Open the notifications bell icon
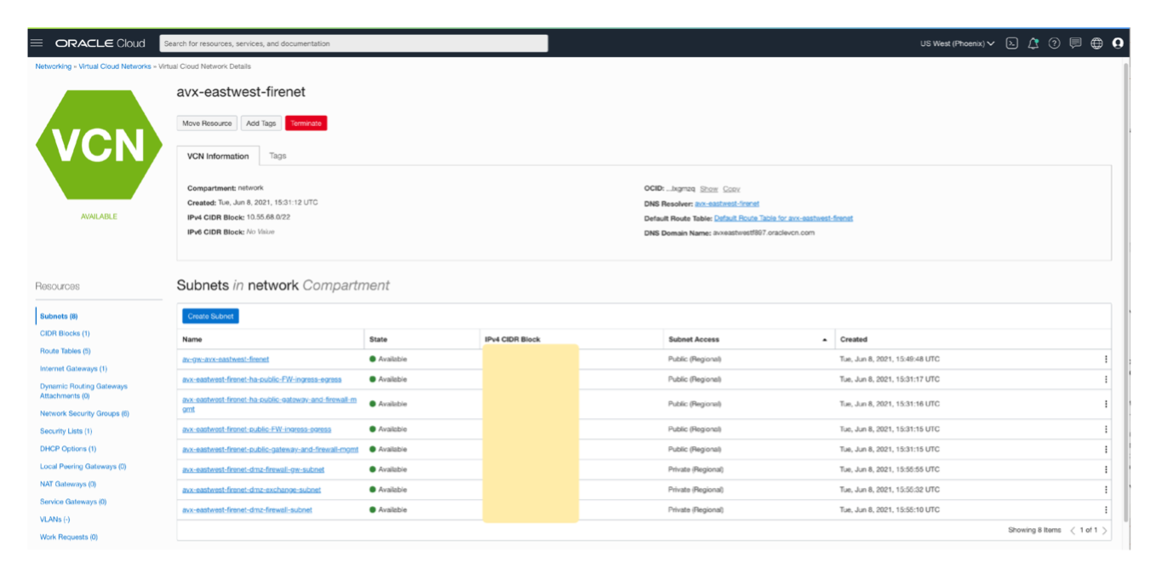1162x580 pixels. (x=1033, y=43)
